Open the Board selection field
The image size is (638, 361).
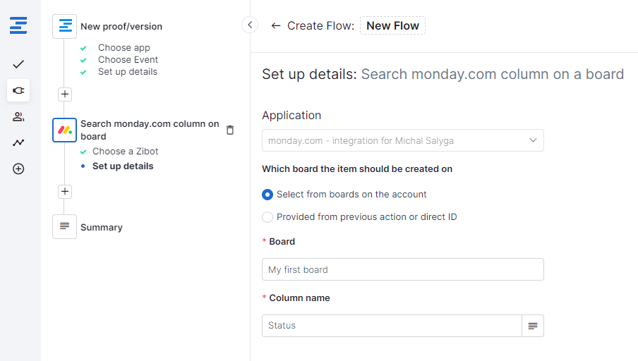pyautogui.click(x=402, y=269)
